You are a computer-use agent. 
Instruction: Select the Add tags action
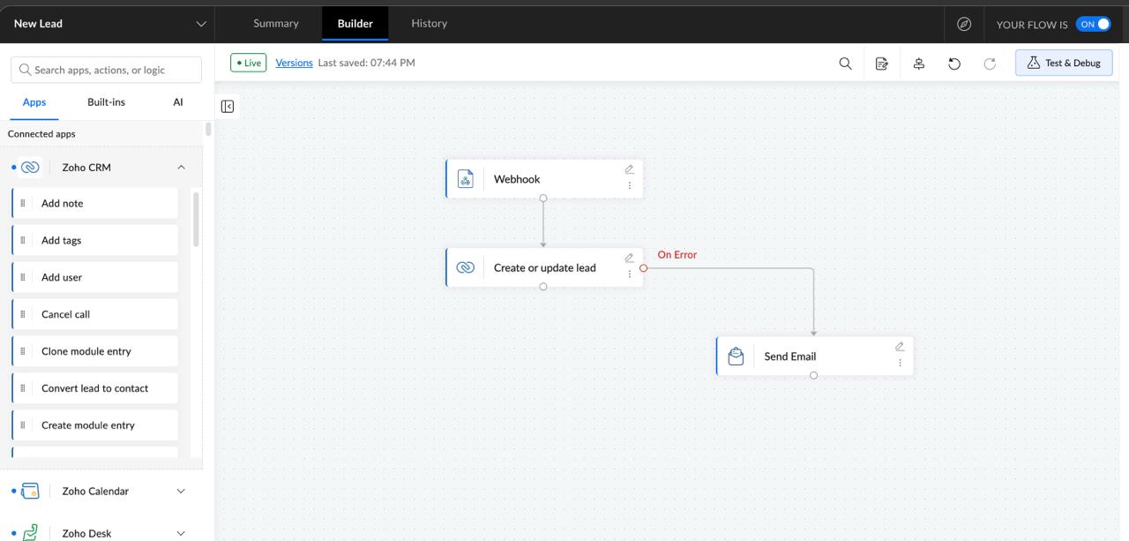[95, 240]
